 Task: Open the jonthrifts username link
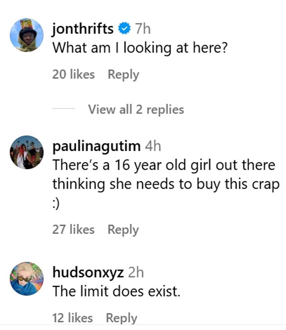click(x=83, y=29)
